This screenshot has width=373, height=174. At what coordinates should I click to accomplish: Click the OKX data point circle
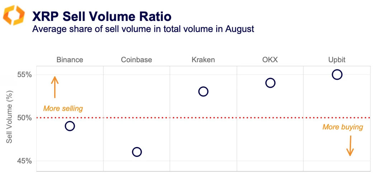tap(270, 83)
